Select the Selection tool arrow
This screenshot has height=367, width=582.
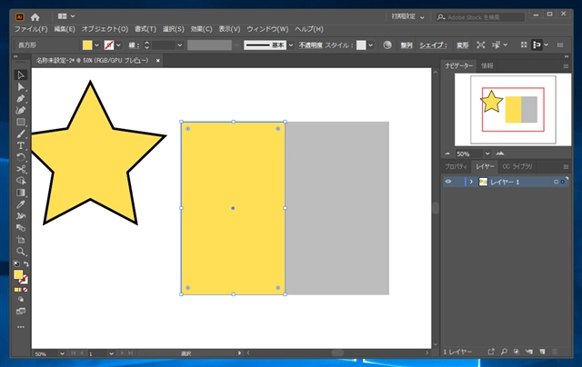[x=21, y=74]
